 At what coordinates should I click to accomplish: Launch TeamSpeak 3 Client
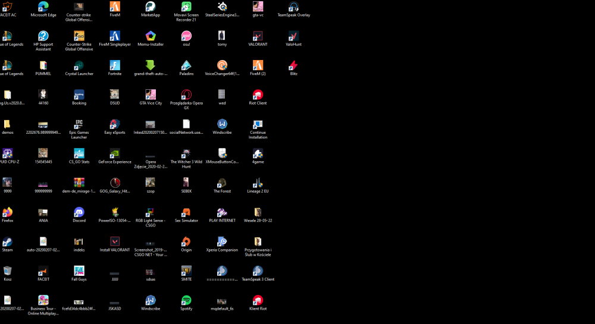(258, 270)
